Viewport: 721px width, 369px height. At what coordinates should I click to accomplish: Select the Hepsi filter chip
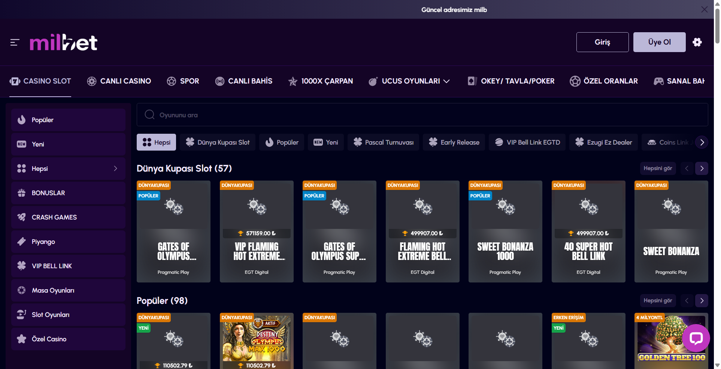pyautogui.click(x=156, y=142)
